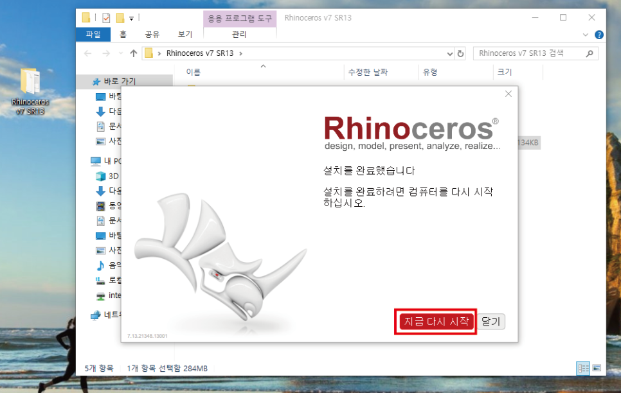Open the 파일 ribbon tab
The height and width of the screenshot is (393, 621).
click(x=93, y=35)
